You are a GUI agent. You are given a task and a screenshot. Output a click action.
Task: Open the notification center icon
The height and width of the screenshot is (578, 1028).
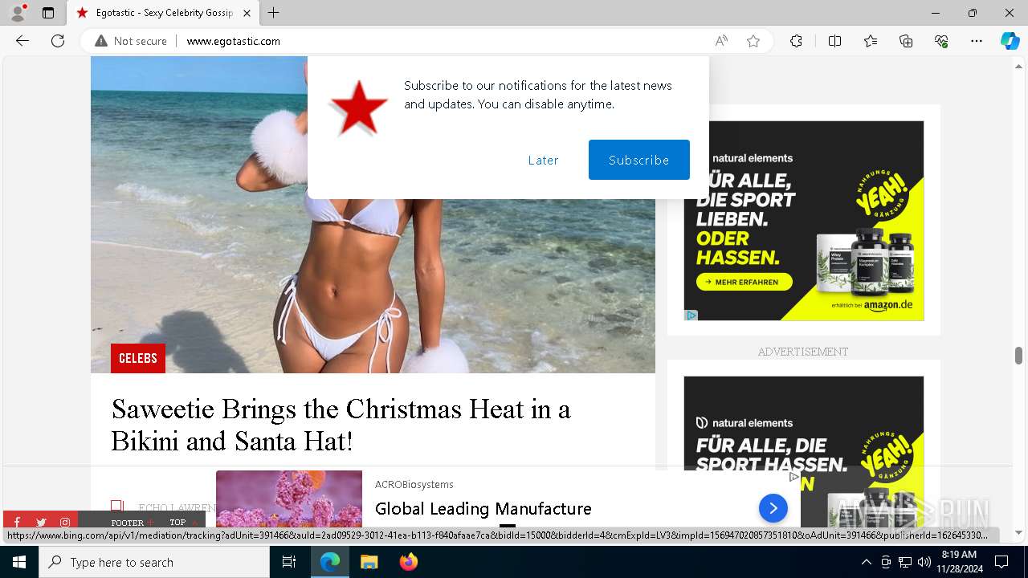click(1001, 562)
